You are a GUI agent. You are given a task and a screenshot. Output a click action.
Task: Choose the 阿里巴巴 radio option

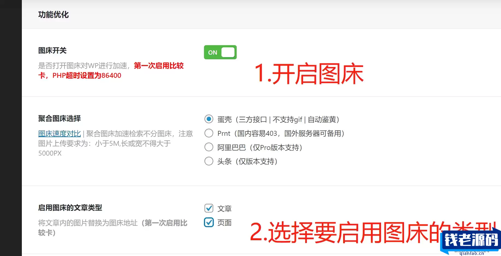pyautogui.click(x=209, y=147)
